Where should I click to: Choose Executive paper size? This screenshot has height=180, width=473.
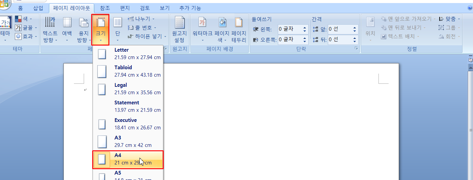pyautogui.click(x=128, y=124)
